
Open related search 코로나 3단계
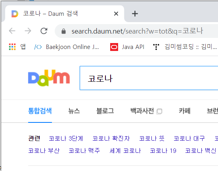click(x=66, y=138)
